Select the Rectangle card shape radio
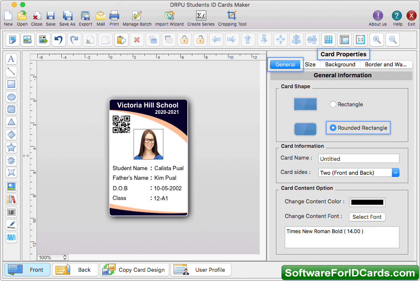The width and height of the screenshot is (420, 281). coord(333,104)
